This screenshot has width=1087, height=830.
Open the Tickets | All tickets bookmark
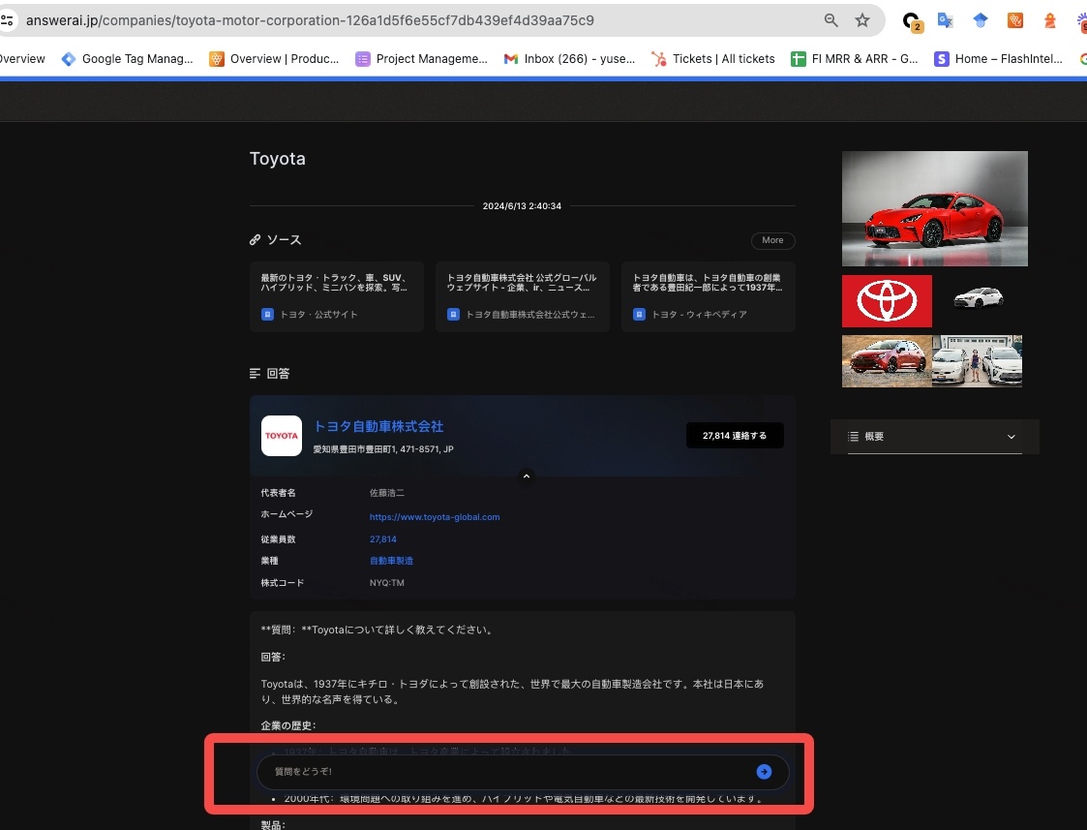coord(713,59)
